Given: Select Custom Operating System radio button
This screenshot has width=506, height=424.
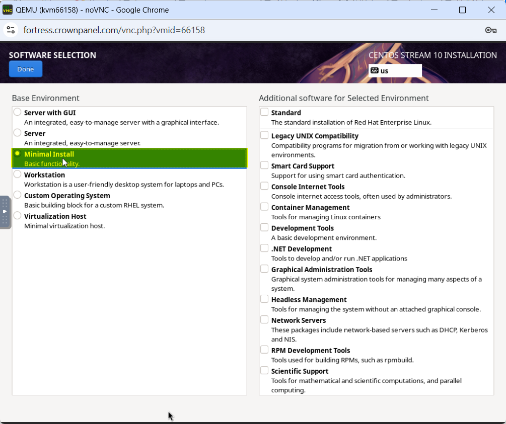Looking at the screenshot, I should (x=18, y=195).
